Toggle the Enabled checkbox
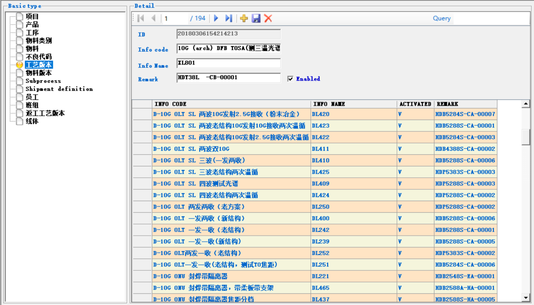534x305 pixels. click(290, 79)
